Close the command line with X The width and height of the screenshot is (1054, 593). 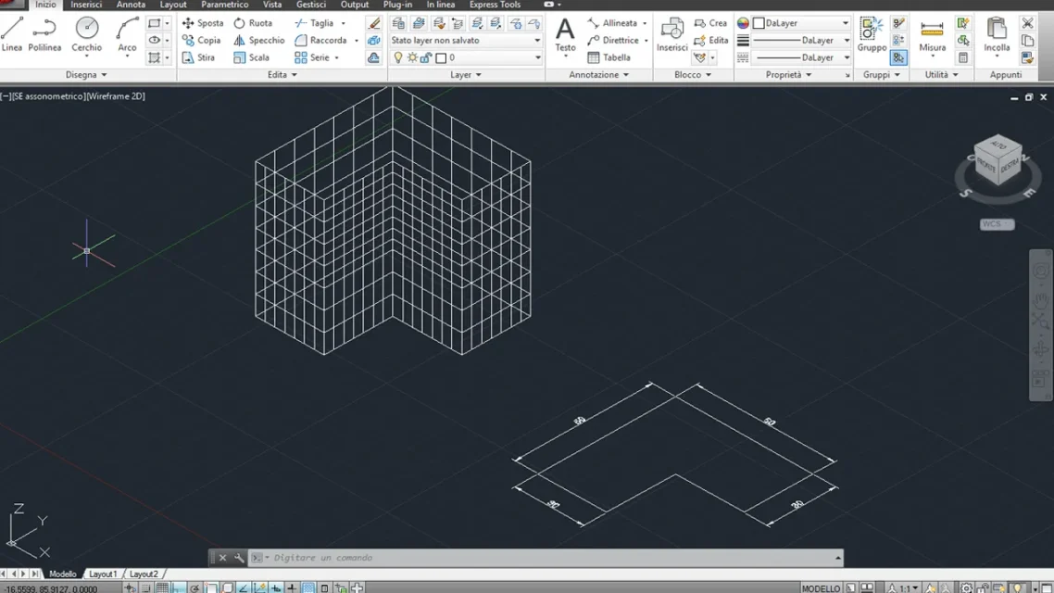click(x=222, y=558)
